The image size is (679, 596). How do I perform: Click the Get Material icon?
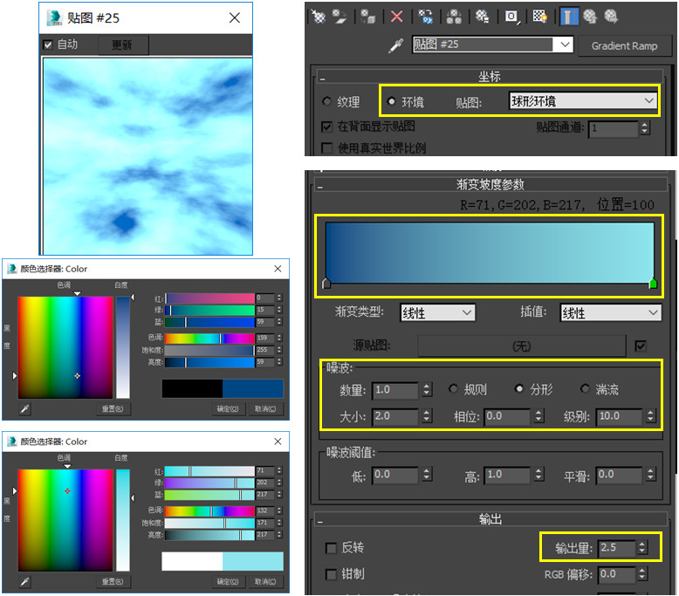tap(319, 17)
